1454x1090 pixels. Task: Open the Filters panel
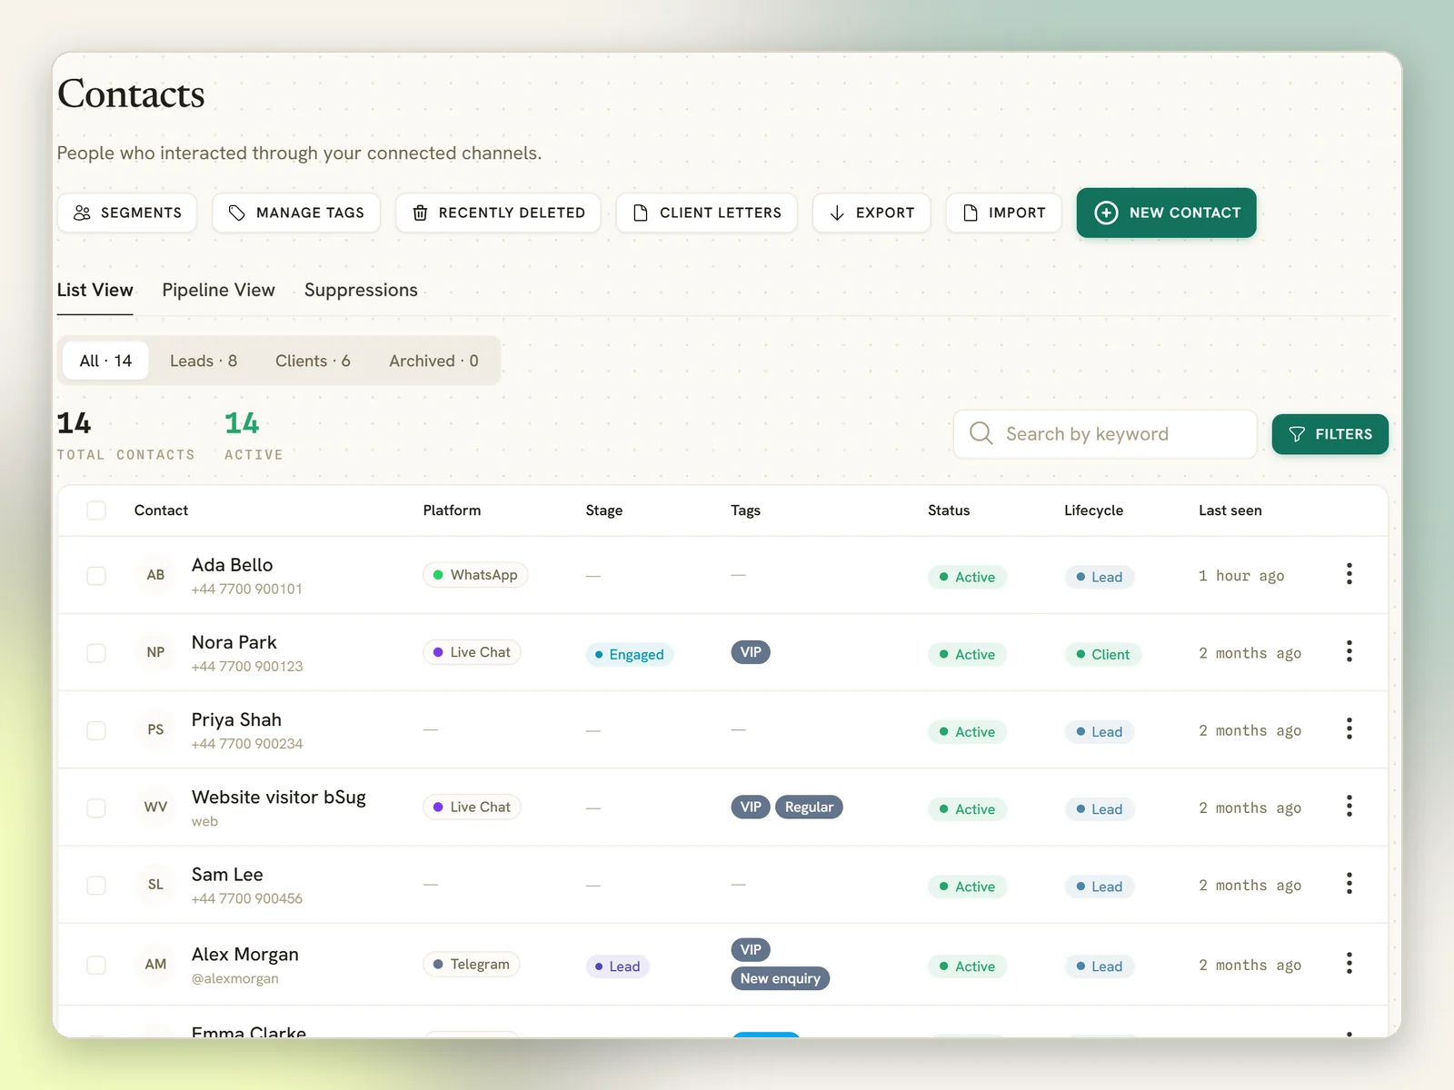point(1330,434)
